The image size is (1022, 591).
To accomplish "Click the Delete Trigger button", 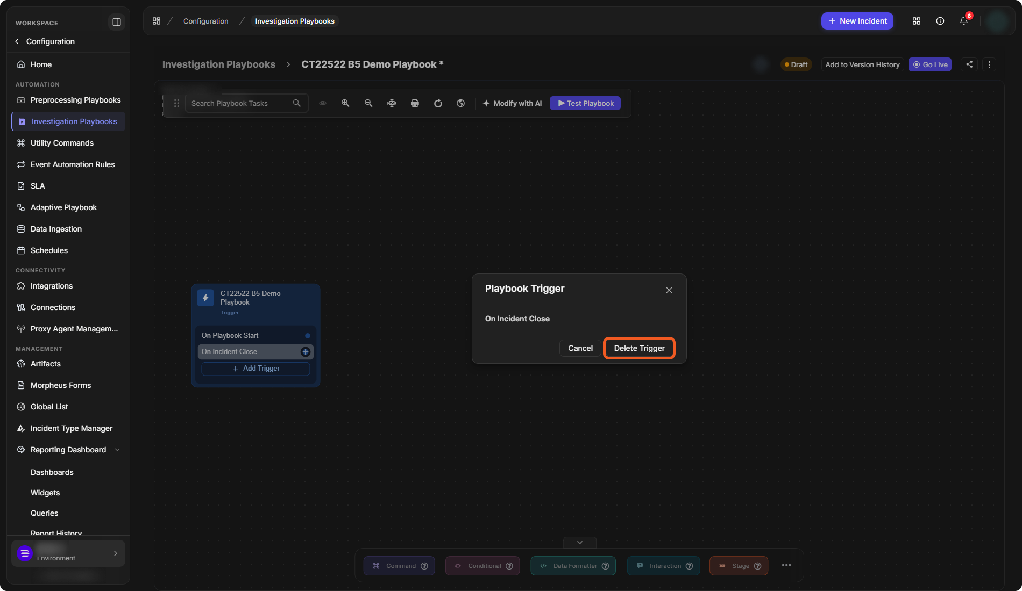I will click(640, 348).
